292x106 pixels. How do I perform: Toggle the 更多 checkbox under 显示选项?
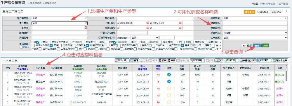[x=21, y=47]
